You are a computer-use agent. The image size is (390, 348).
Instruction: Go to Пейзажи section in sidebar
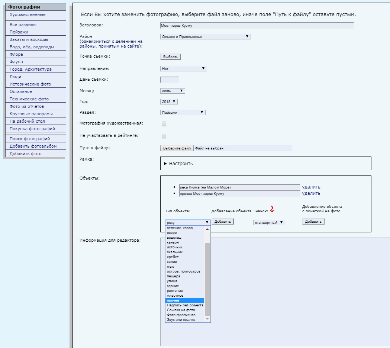(x=36, y=32)
